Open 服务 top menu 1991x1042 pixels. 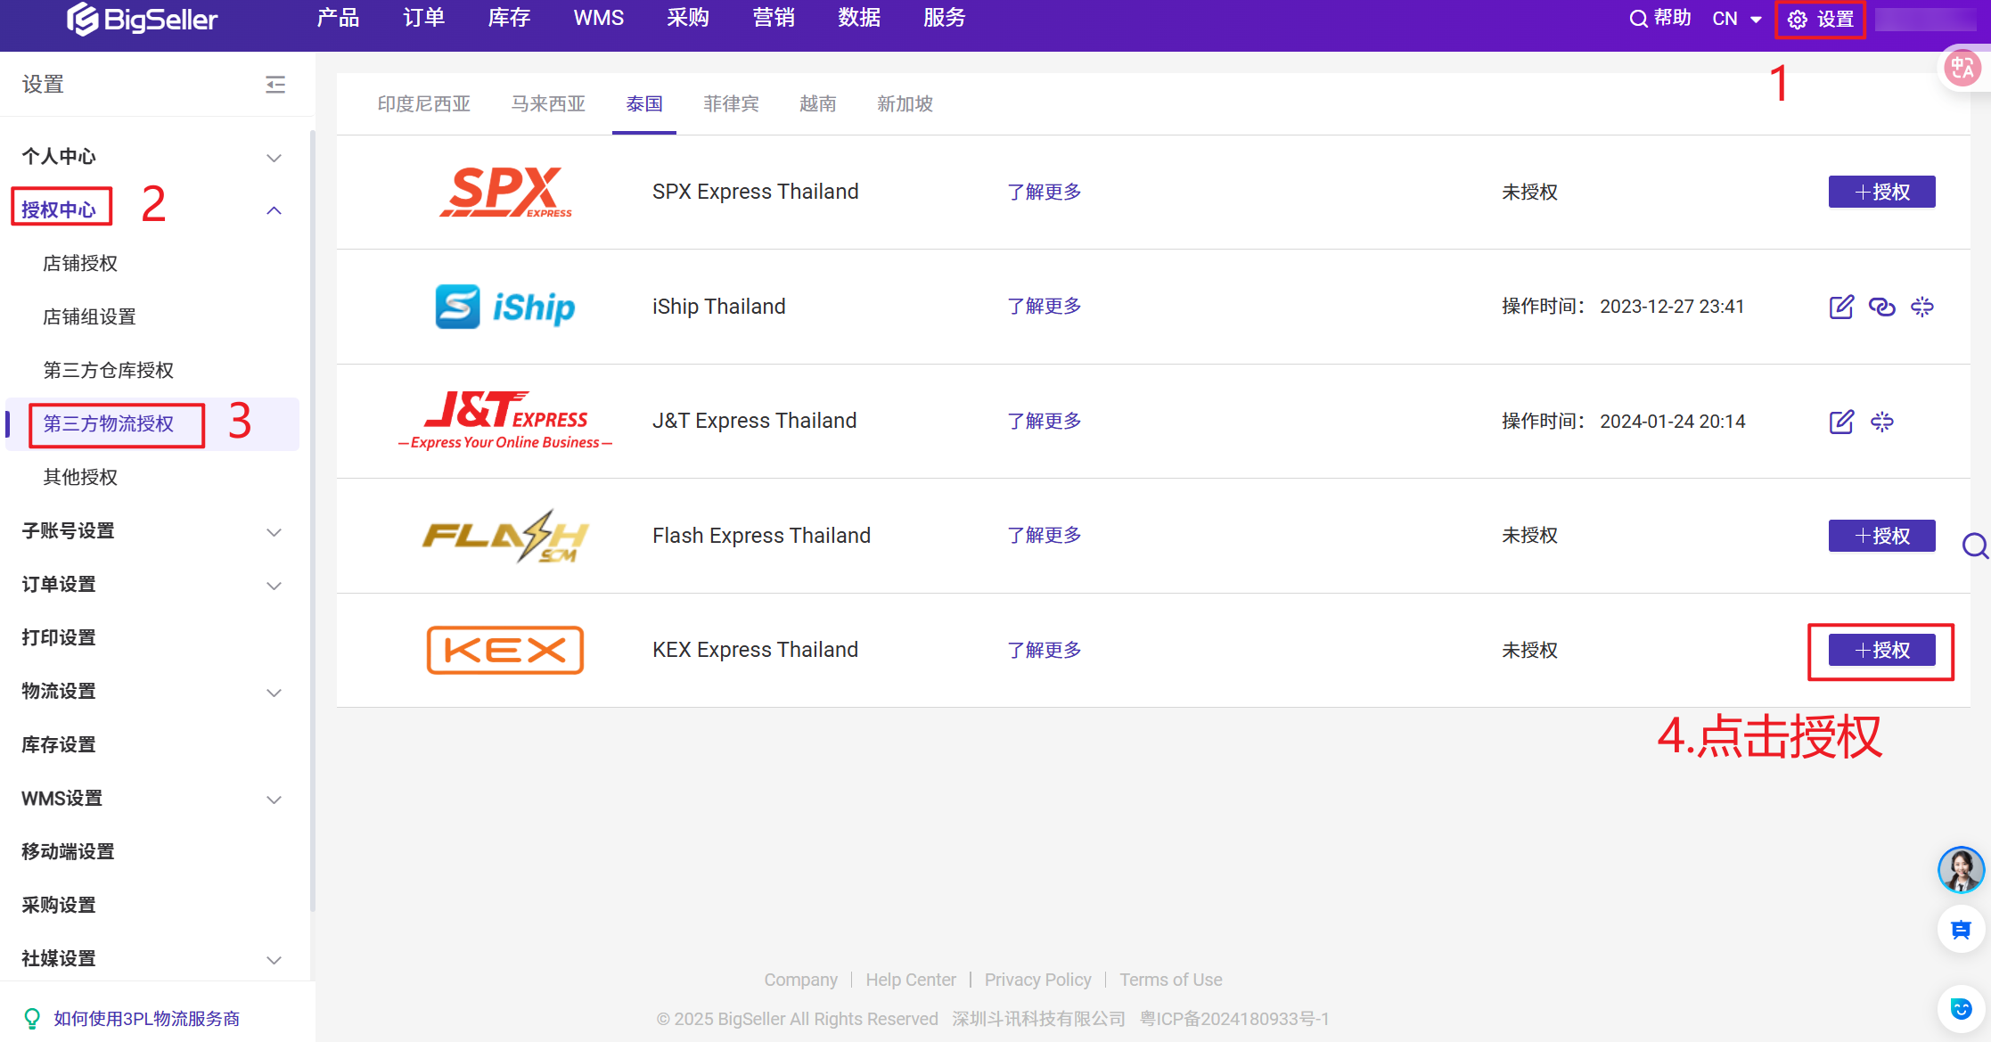[x=945, y=18]
